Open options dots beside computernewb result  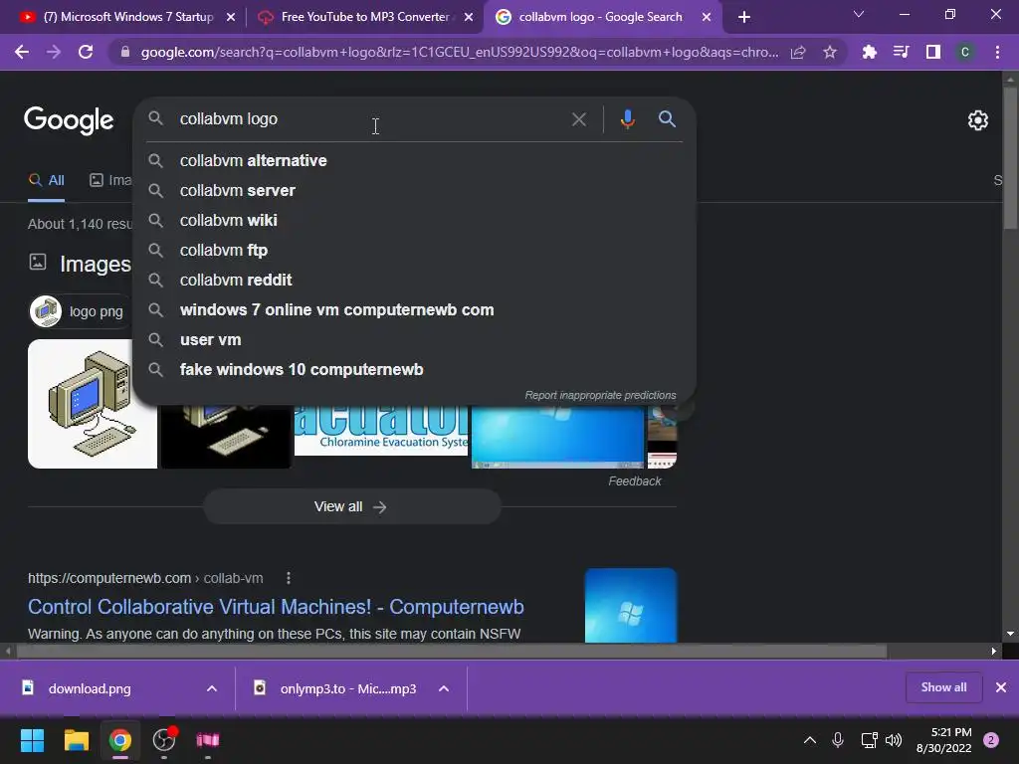[289, 578]
